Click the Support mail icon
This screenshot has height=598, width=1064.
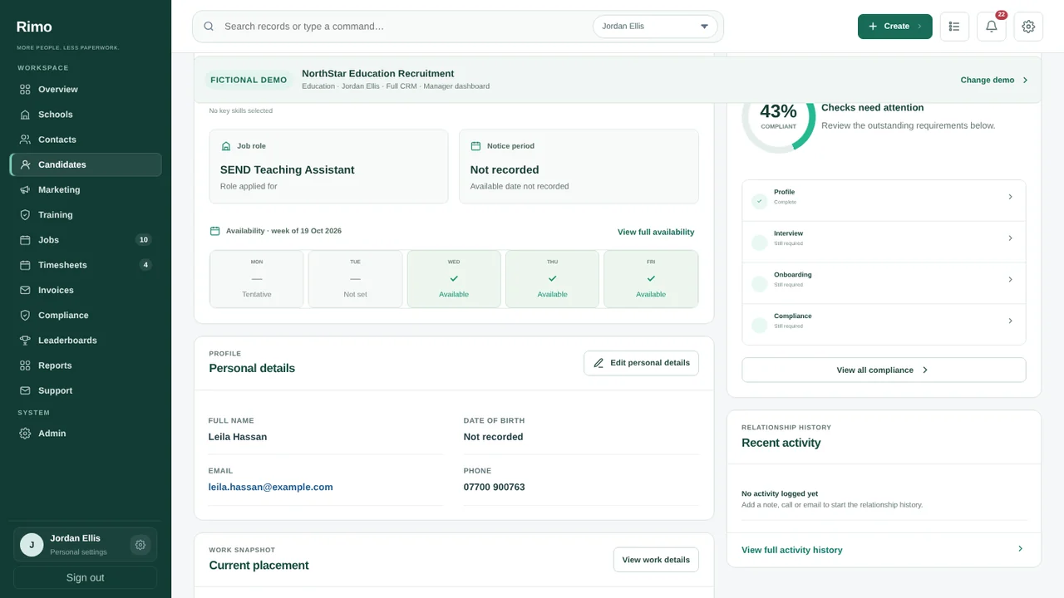25,390
